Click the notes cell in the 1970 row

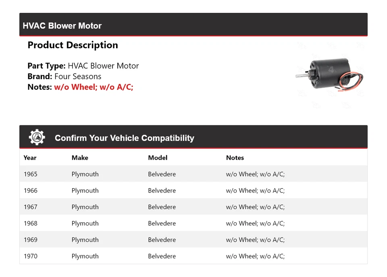pyautogui.click(x=255, y=256)
